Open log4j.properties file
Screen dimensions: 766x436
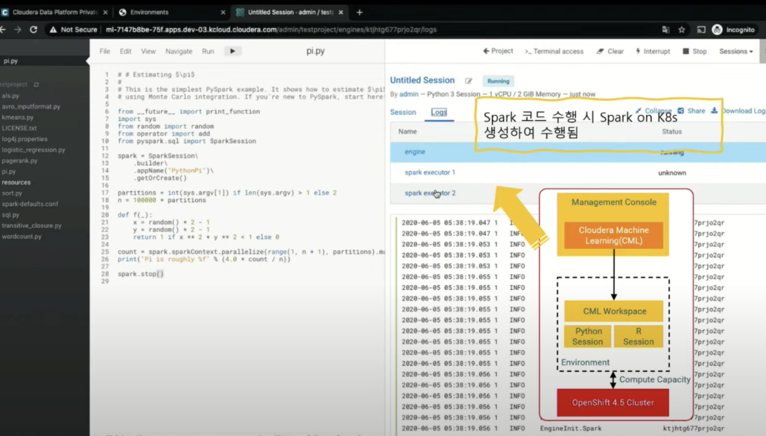click(x=24, y=139)
